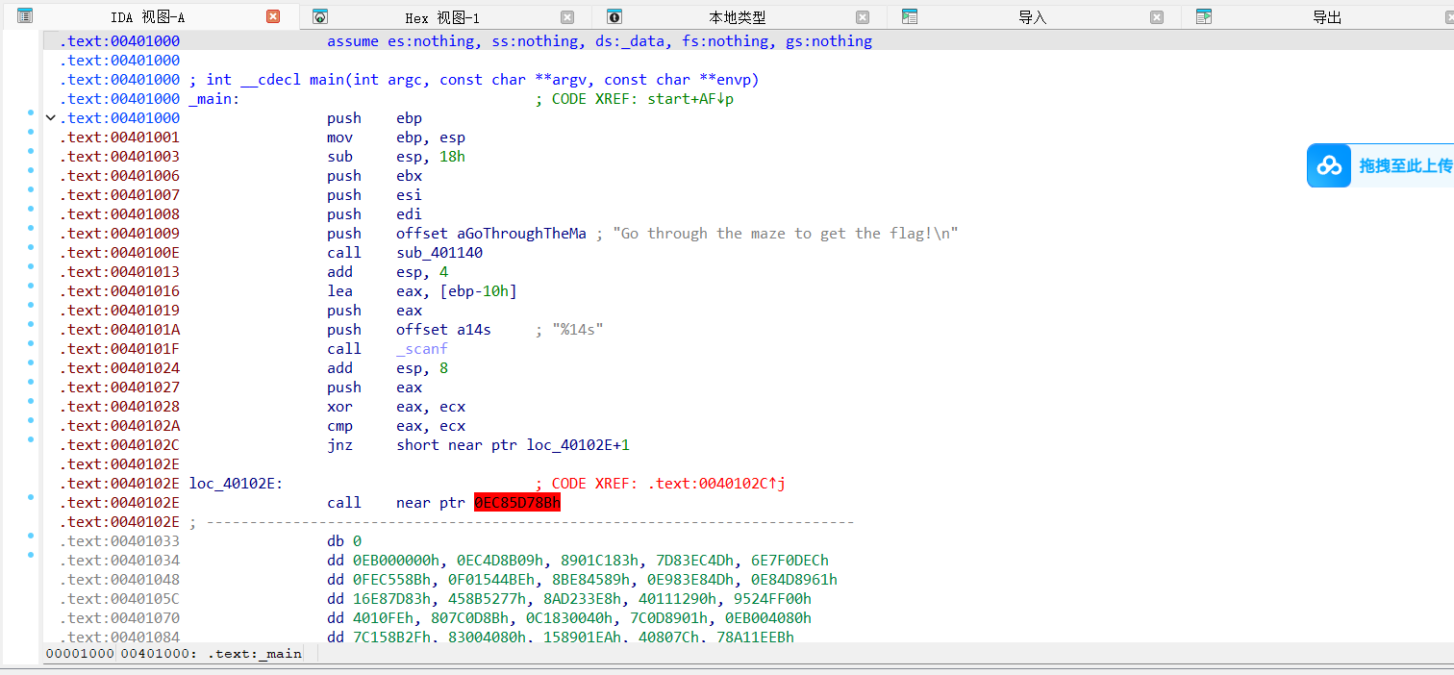Toggle breakpoint dot beside address 0040102C

coord(32,439)
